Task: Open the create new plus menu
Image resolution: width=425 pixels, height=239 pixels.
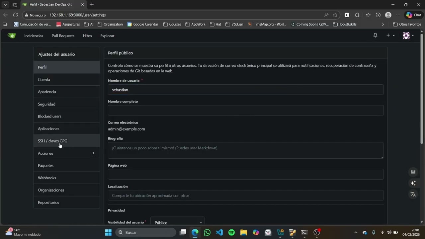Action: 390,35
